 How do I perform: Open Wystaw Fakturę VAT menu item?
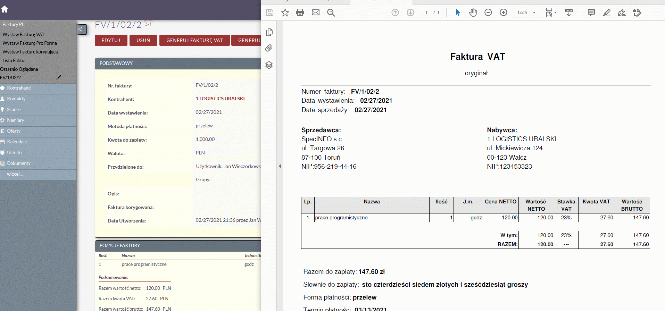click(x=24, y=34)
